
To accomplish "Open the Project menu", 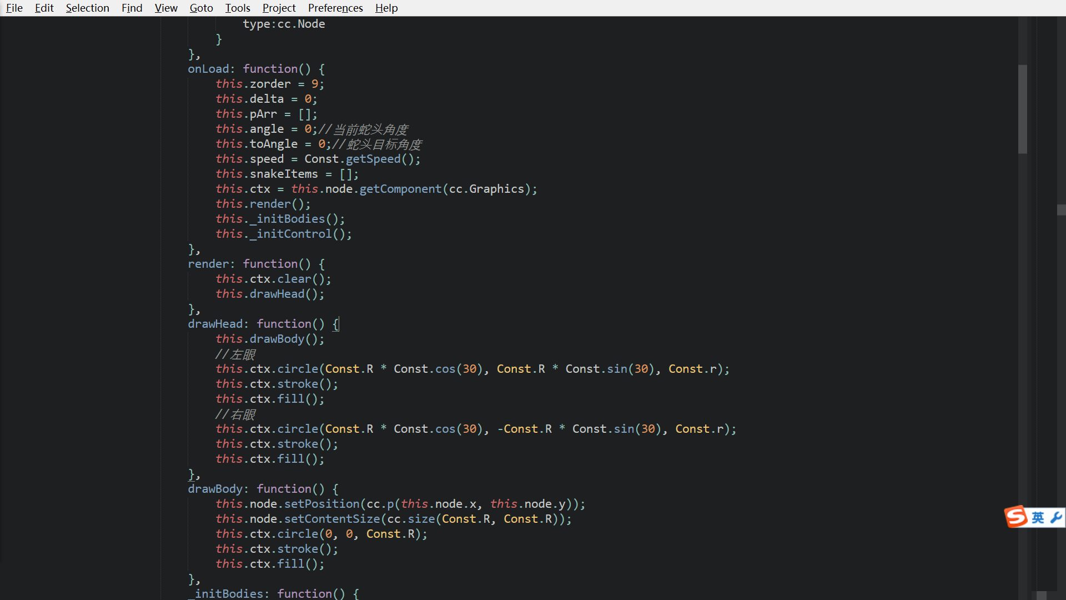I will pos(279,8).
